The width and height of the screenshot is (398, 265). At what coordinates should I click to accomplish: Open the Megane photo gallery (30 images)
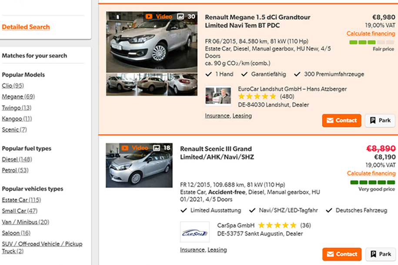(186, 17)
